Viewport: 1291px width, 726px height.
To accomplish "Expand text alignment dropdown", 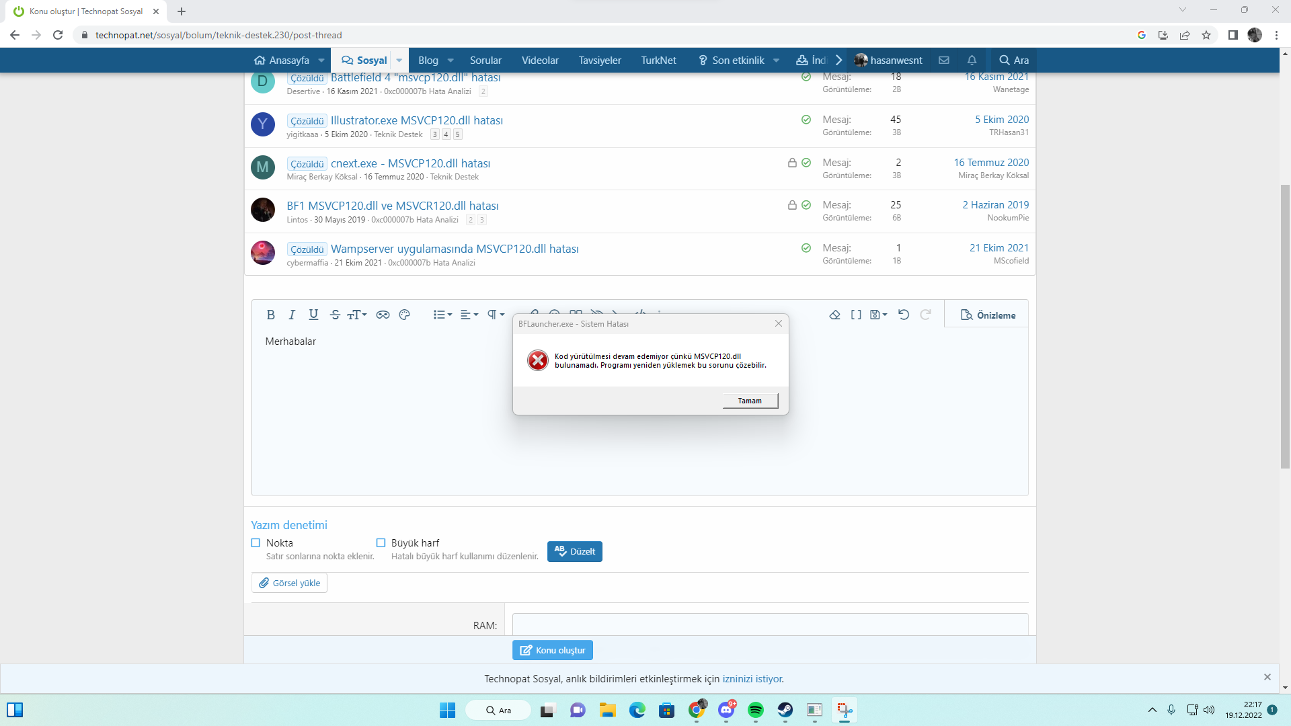I will (469, 315).
